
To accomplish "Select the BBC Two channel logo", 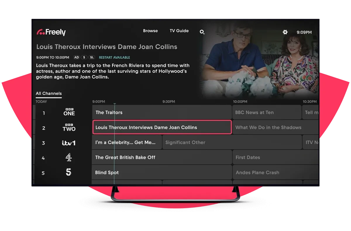I will (x=69, y=127).
